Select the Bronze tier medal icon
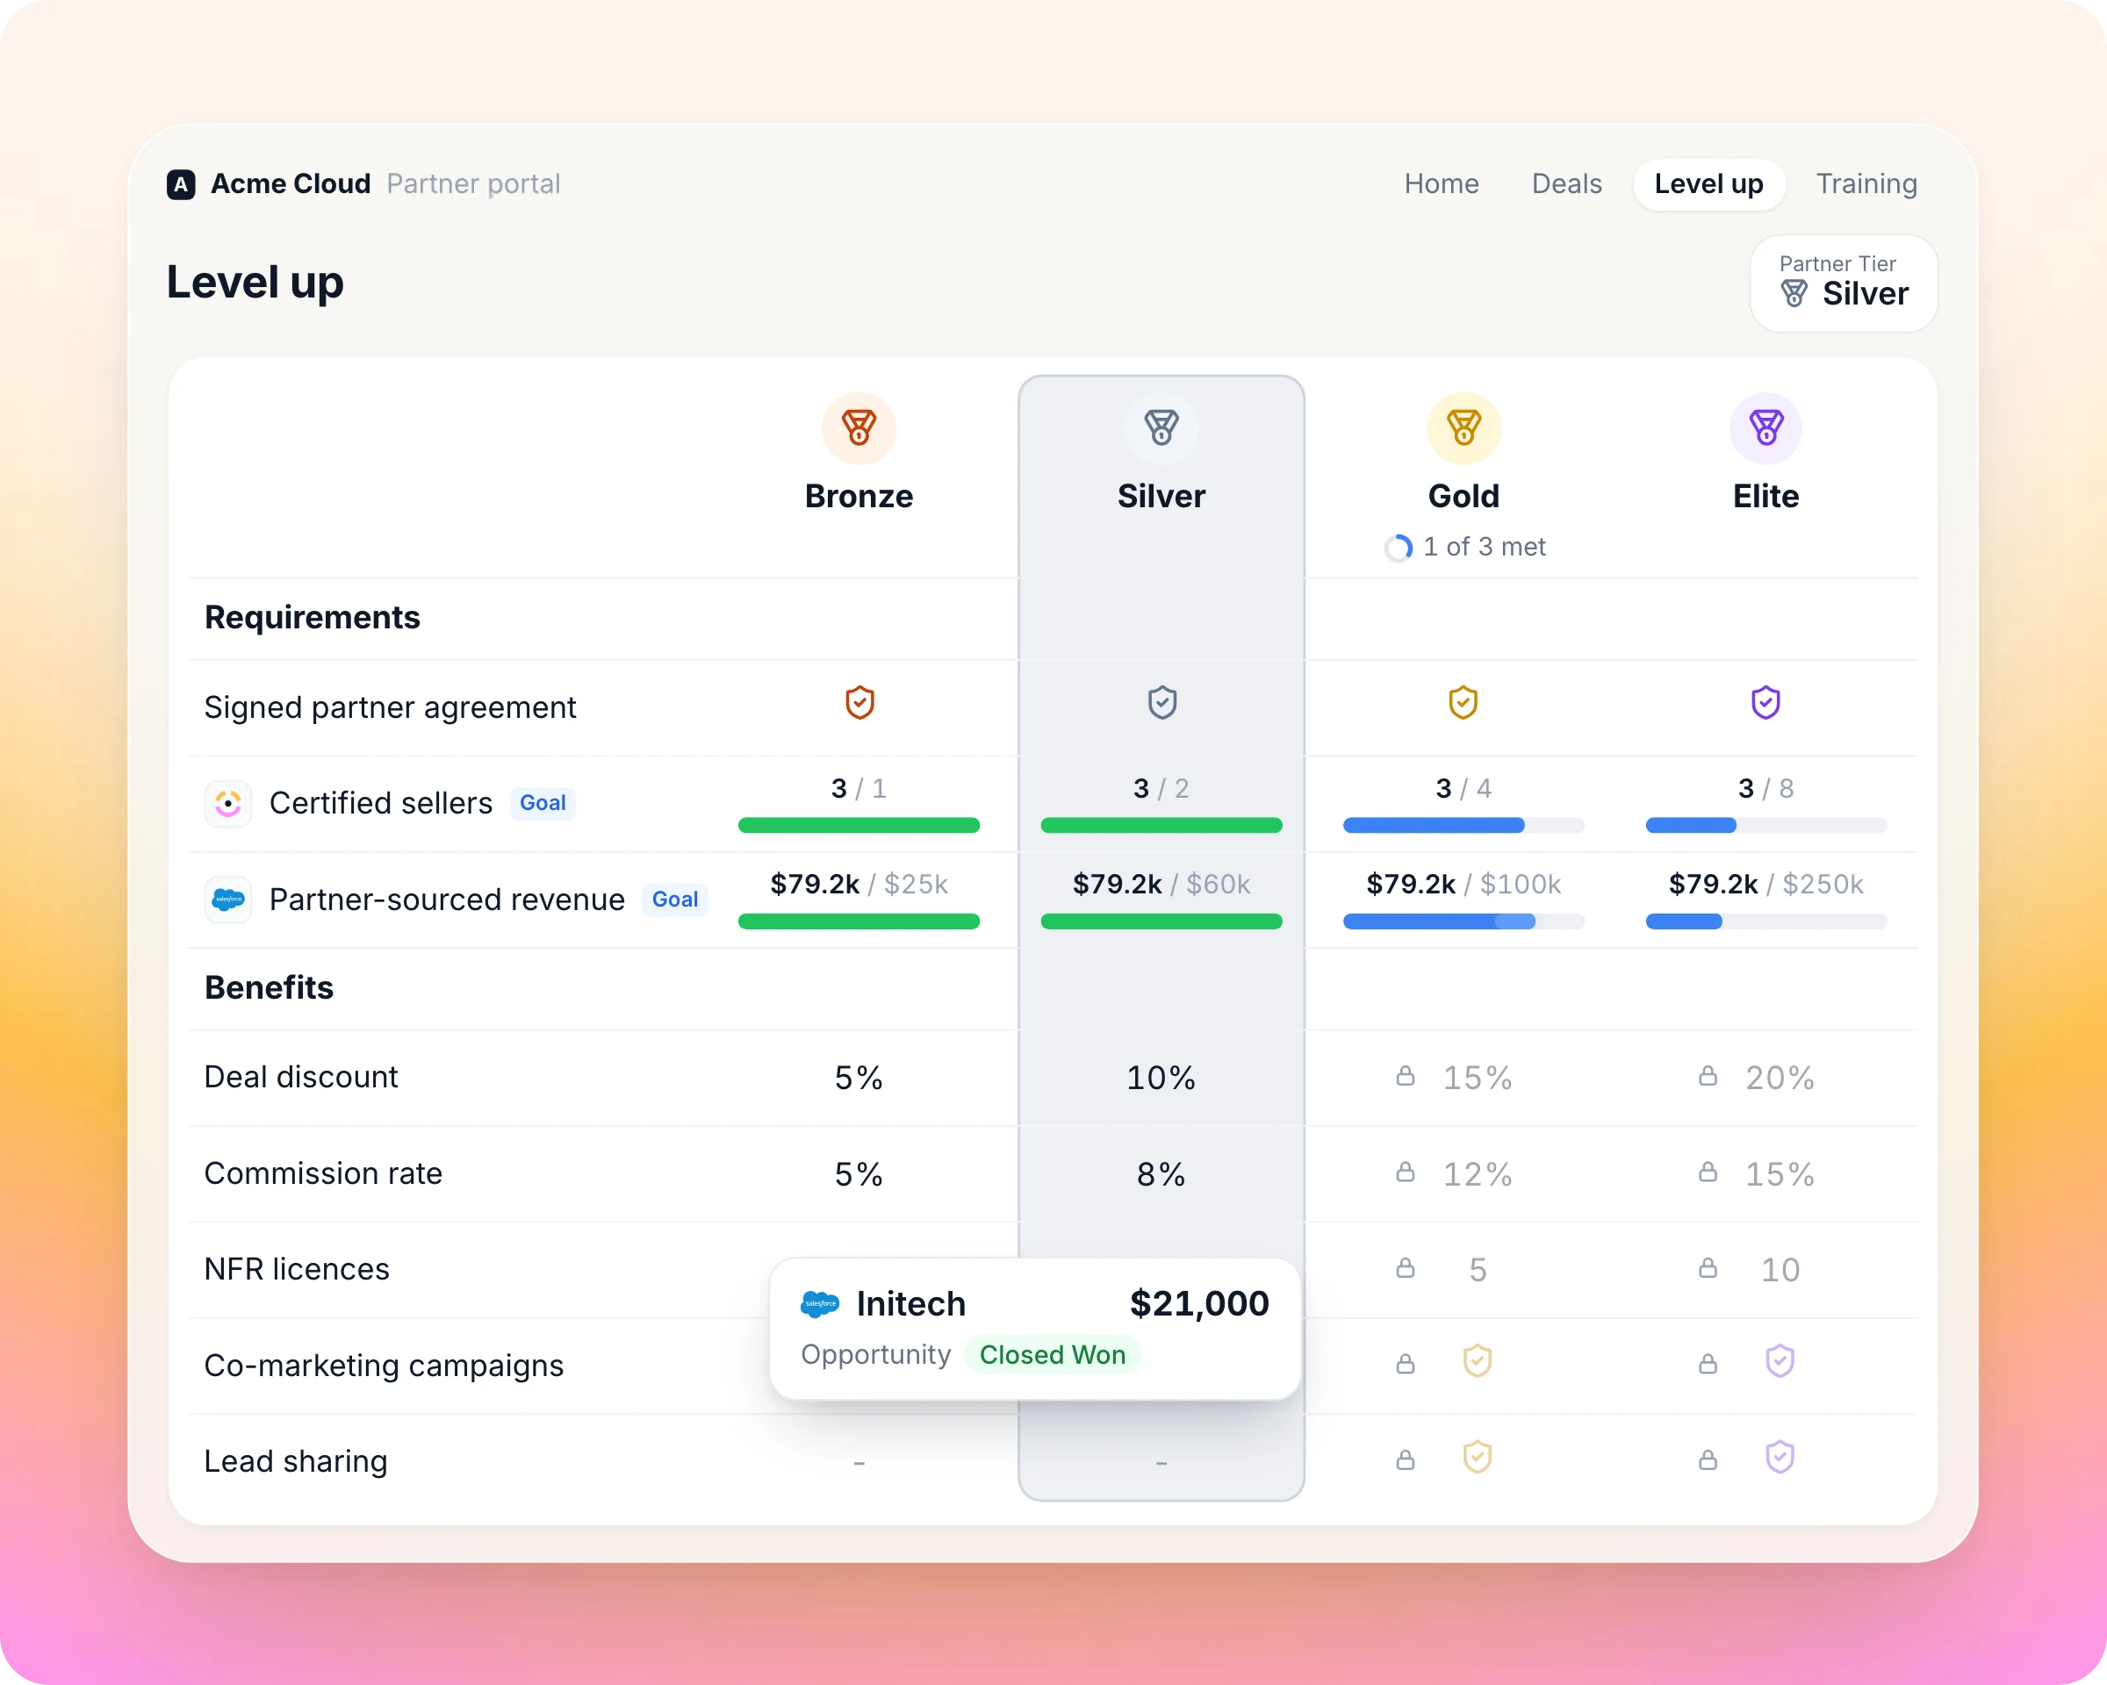Image resolution: width=2107 pixels, height=1685 pixels. (859, 428)
